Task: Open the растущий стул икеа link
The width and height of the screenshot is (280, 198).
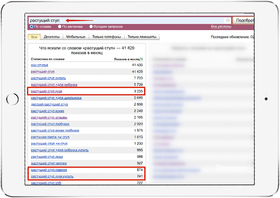Action: 47,157
